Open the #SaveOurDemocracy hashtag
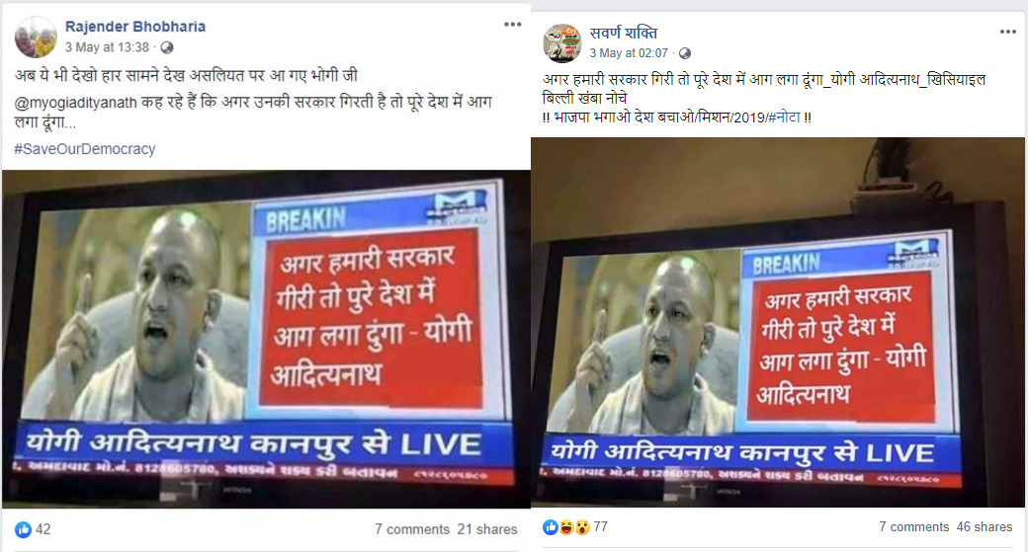This screenshot has height=552, width=1028. point(85,149)
